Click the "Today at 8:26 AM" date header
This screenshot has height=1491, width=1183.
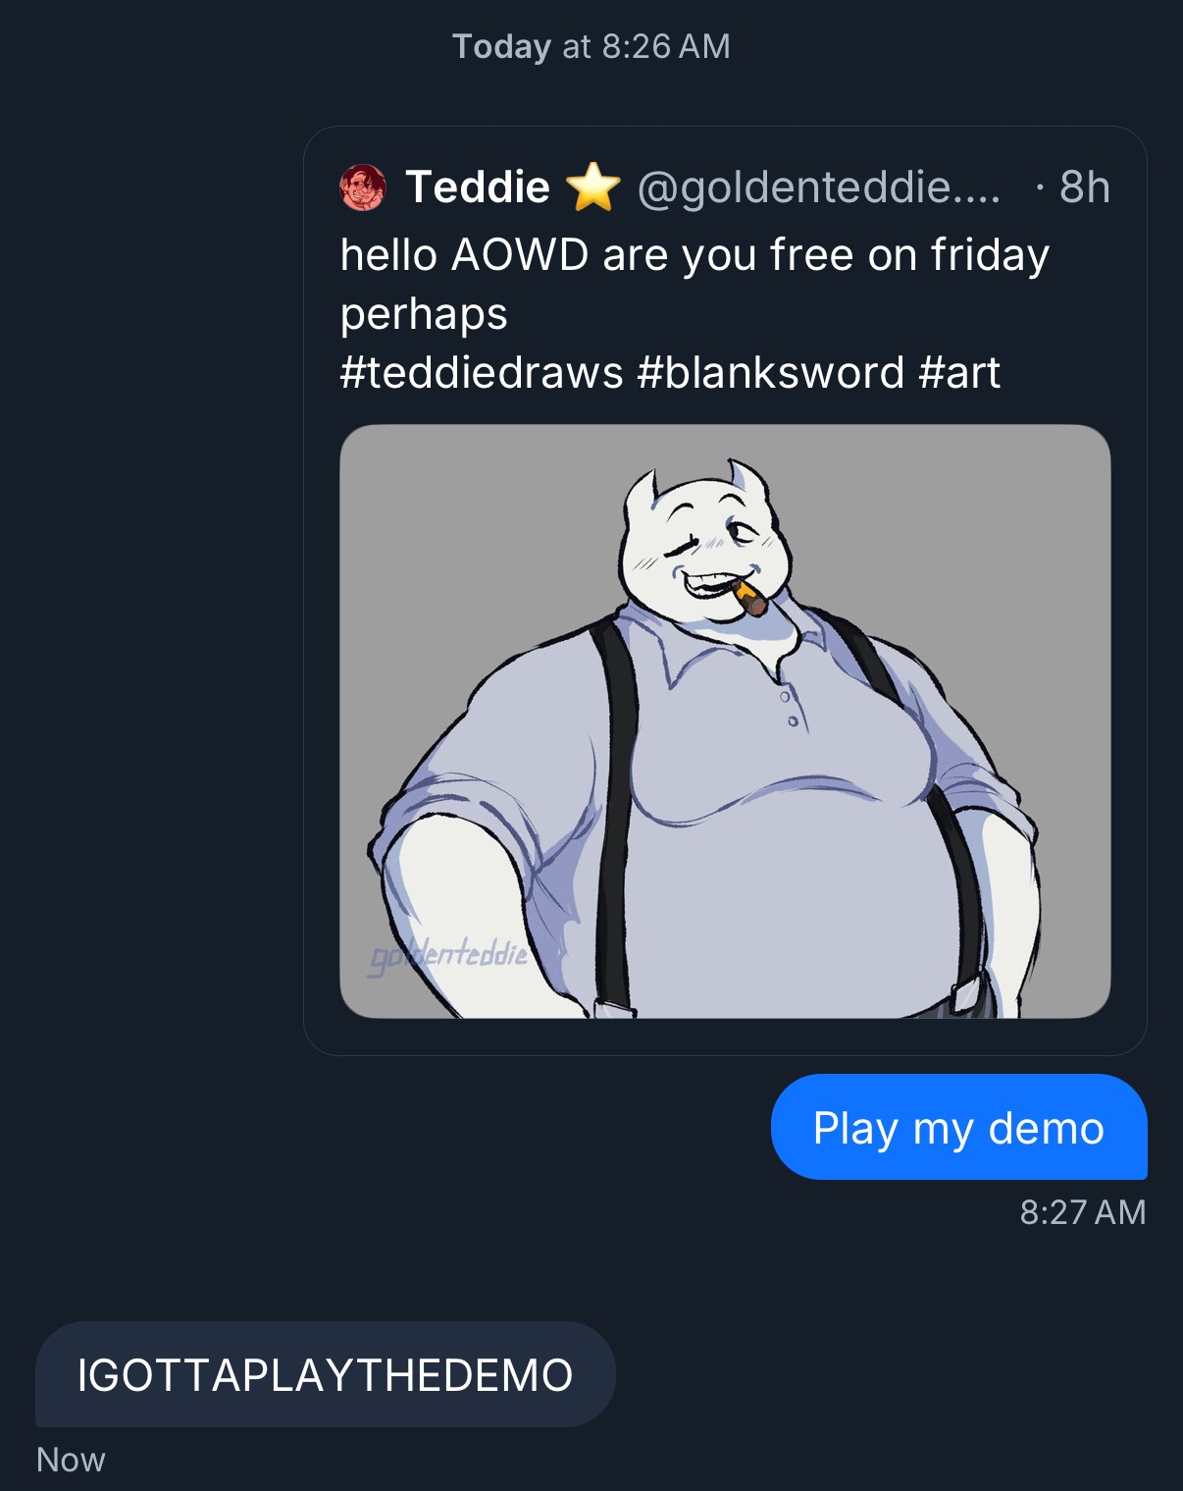click(x=591, y=46)
